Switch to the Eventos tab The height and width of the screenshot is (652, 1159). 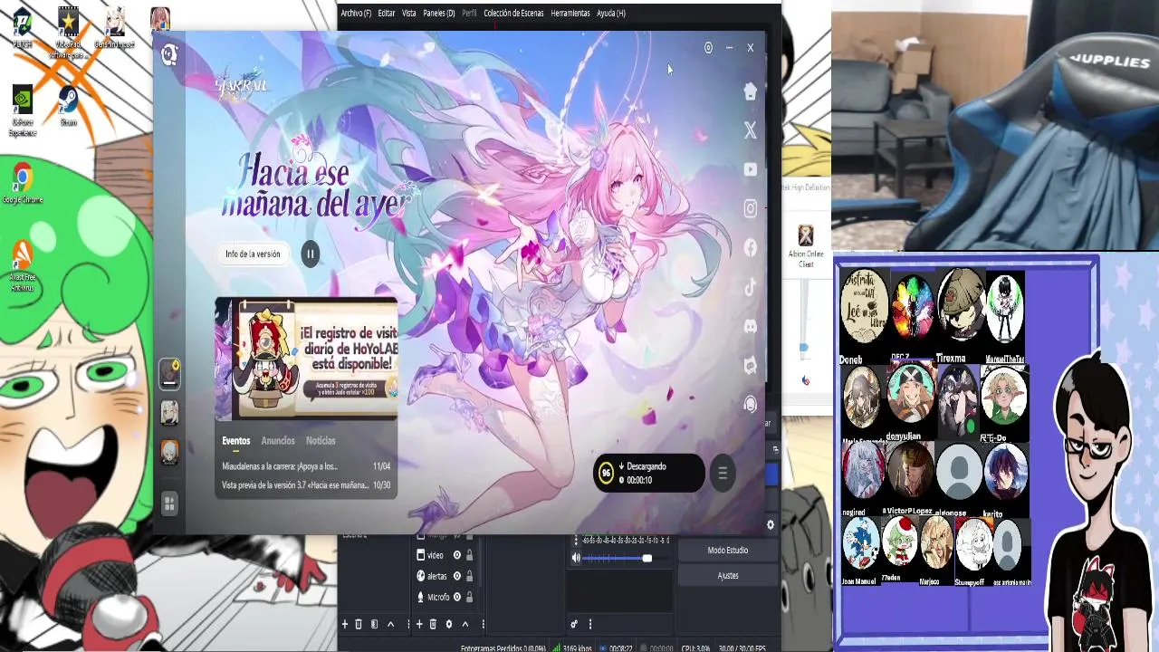[x=235, y=440]
